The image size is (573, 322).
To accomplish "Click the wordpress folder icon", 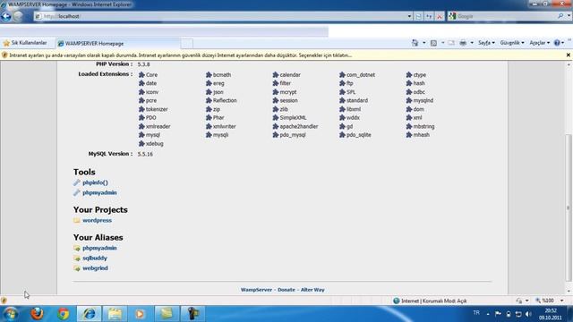I will (x=77, y=221).
